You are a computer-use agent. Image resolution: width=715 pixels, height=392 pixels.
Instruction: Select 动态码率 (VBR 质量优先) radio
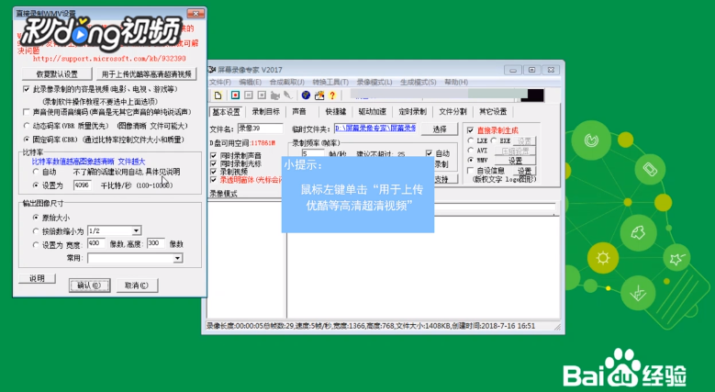pos(27,126)
